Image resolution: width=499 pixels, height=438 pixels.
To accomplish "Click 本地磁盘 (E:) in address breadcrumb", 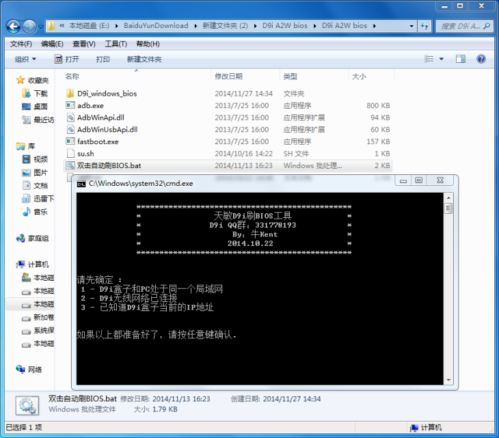I will pos(89,26).
